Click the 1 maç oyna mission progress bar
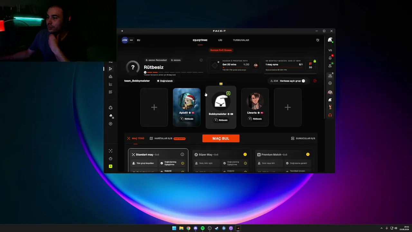The width and height of the screenshot is (412, 232). (x=284, y=67)
